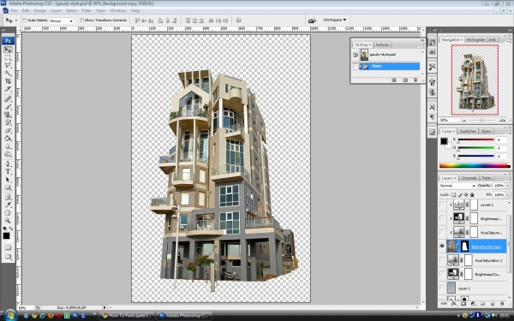This screenshot has height=321, width=514.
Task: Toggle lock transparent pixels
Action: pyautogui.click(x=454, y=194)
